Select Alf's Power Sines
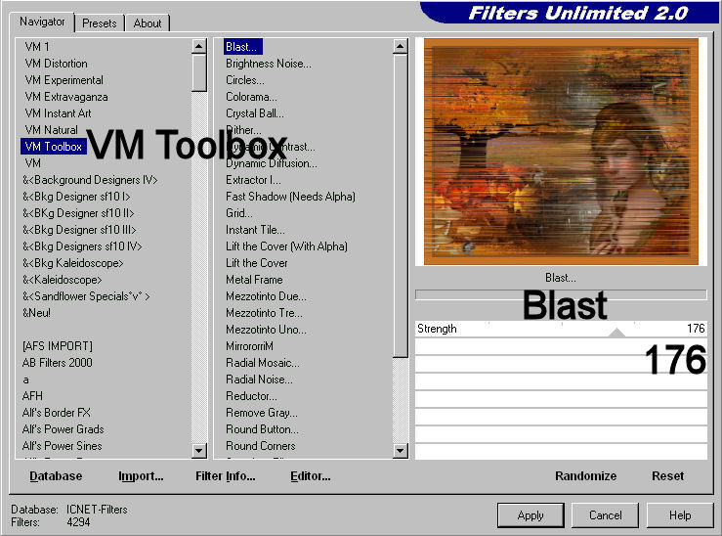722x536 pixels. (63, 445)
